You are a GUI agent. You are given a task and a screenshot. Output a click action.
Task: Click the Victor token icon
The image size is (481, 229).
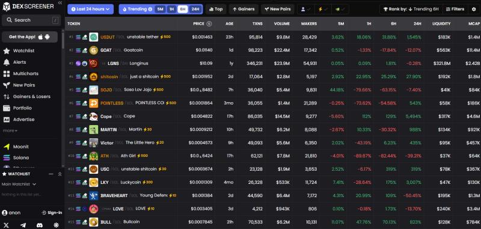point(94,143)
